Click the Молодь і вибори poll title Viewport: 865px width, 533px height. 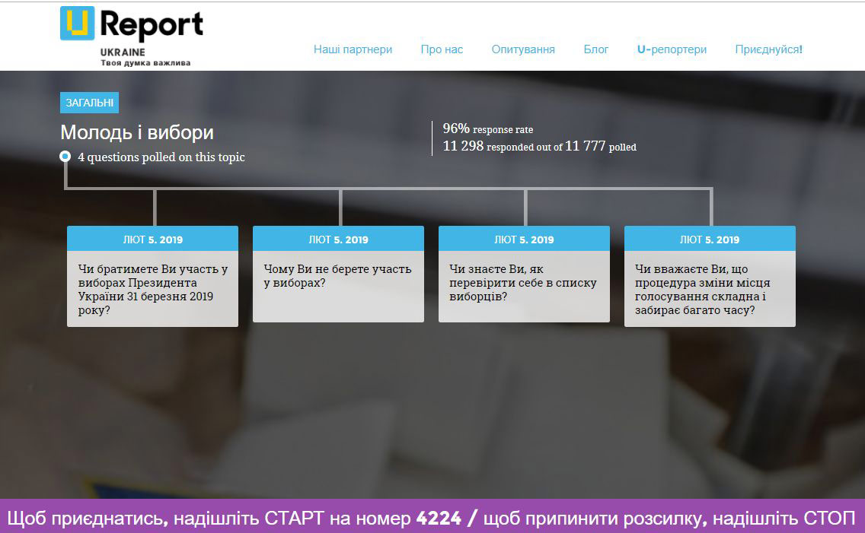(x=137, y=133)
